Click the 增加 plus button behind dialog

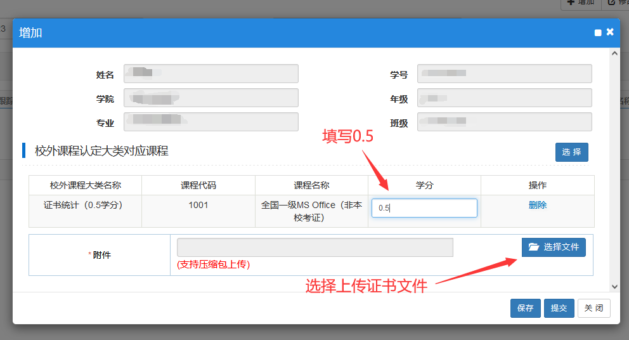tap(580, 3)
